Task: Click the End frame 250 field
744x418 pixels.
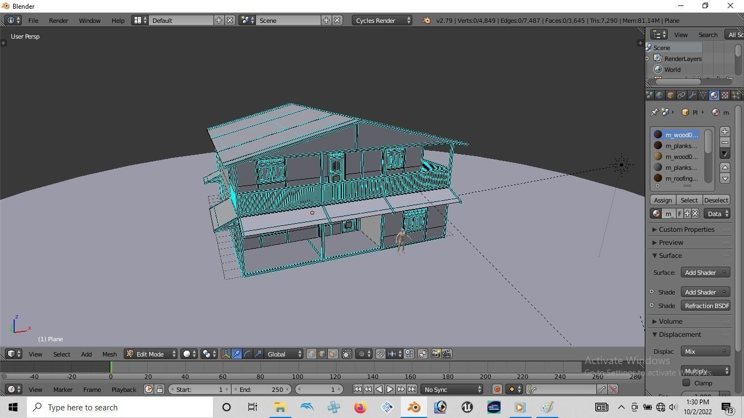Action: [x=261, y=389]
